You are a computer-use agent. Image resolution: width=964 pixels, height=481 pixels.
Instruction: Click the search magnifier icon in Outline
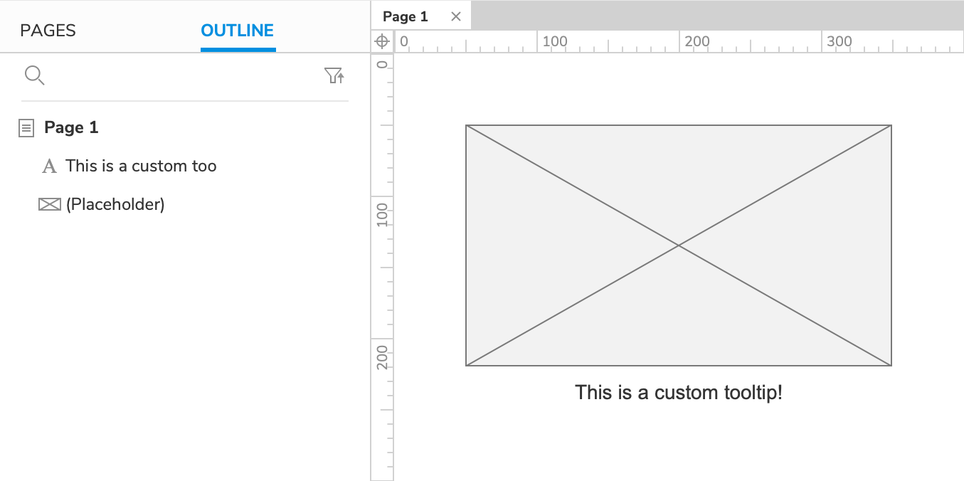coord(34,75)
